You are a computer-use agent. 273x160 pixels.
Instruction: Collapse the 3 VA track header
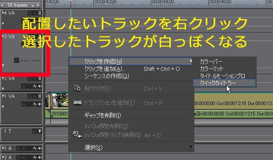point(3,36)
